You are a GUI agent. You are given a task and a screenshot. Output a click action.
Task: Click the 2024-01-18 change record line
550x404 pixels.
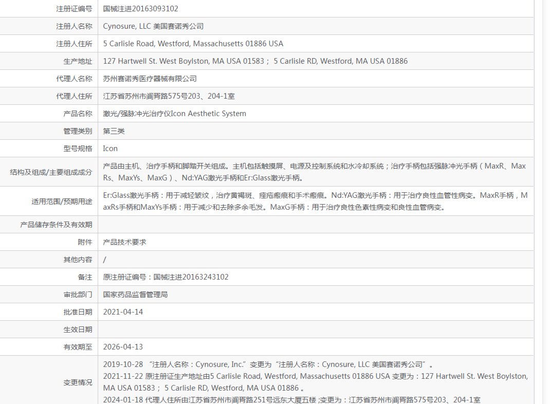pyautogui.click(x=291, y=400)
